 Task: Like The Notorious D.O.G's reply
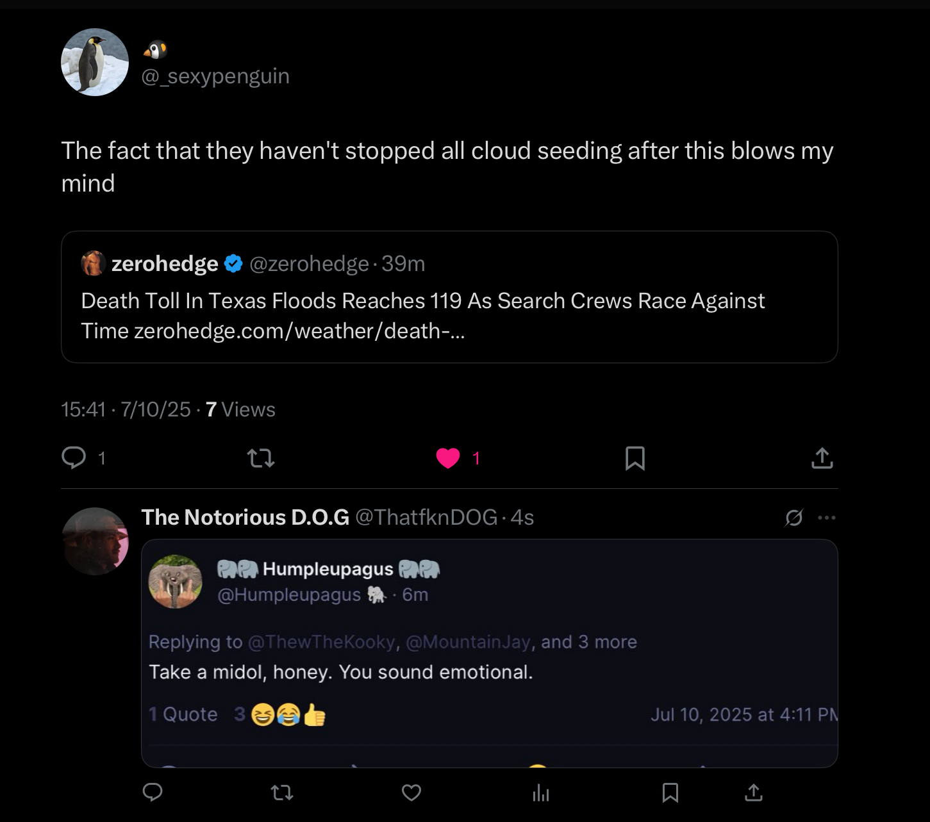[x=411, y=793]
